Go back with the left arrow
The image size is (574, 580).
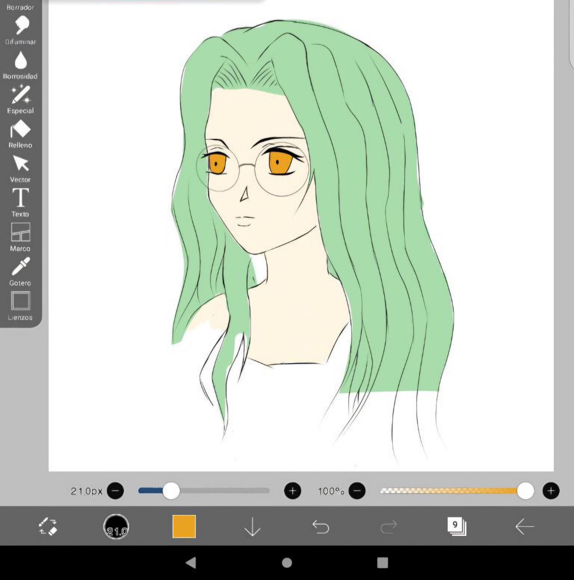(524, 526)
